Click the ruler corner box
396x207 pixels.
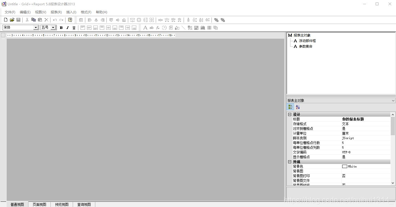[3, 35]
